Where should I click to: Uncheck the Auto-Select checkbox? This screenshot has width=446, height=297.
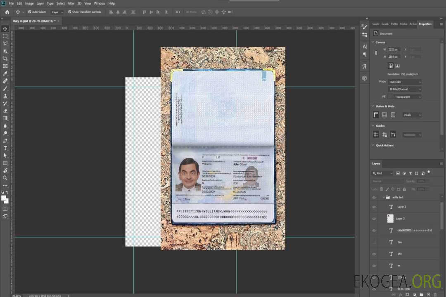point(29,12)
